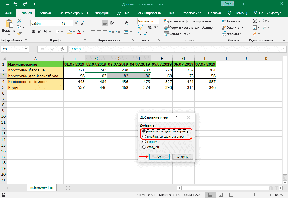Click the Cut scissors icon
The height and width of the screenshot is (198, 288).
pos(19,21)
